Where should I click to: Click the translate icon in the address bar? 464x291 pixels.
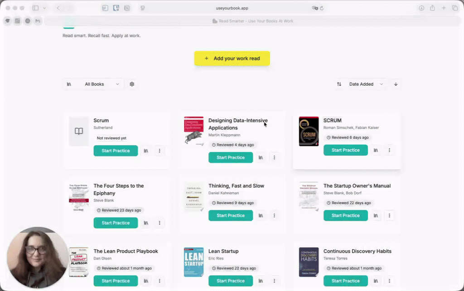[x=315, y=8]
